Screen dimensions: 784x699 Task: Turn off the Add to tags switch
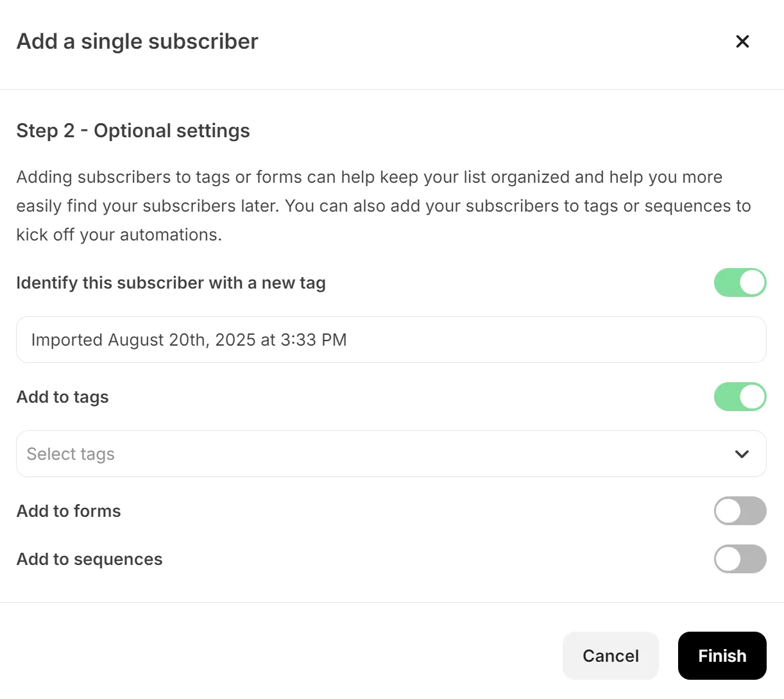pyautogui.click(x=740, y=397)
